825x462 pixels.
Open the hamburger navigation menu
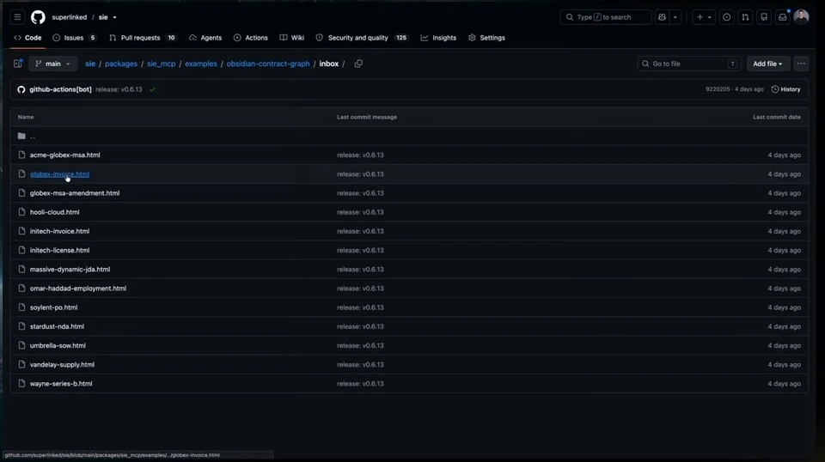click(17, 17)
